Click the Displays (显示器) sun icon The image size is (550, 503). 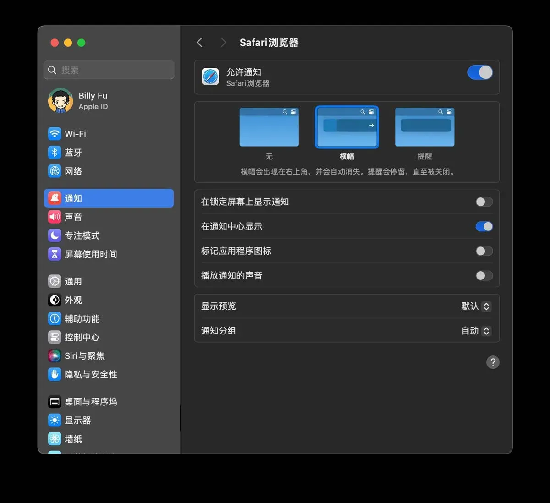click(55, 420)
